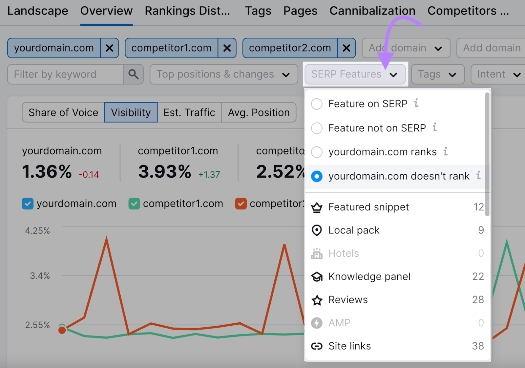Select the Feature not on SERP radio button

pyautogui.click(x=317, y=128)
